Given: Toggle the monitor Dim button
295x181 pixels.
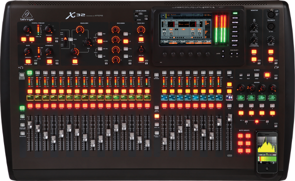Looking at the screenshot, I should pyautogui.click(x=254, y=59).
